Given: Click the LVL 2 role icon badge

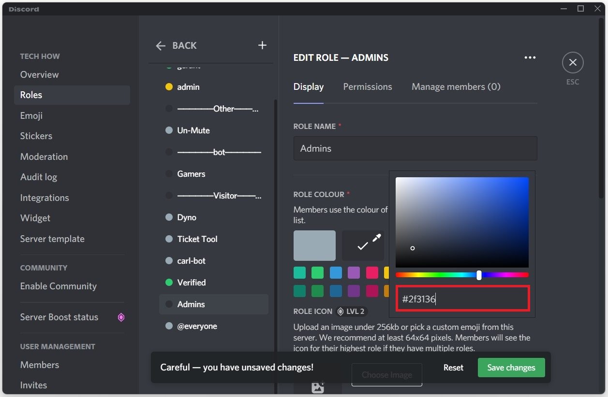Looking at the screenshot, I should pyautogui.click(x=352, y=311).
